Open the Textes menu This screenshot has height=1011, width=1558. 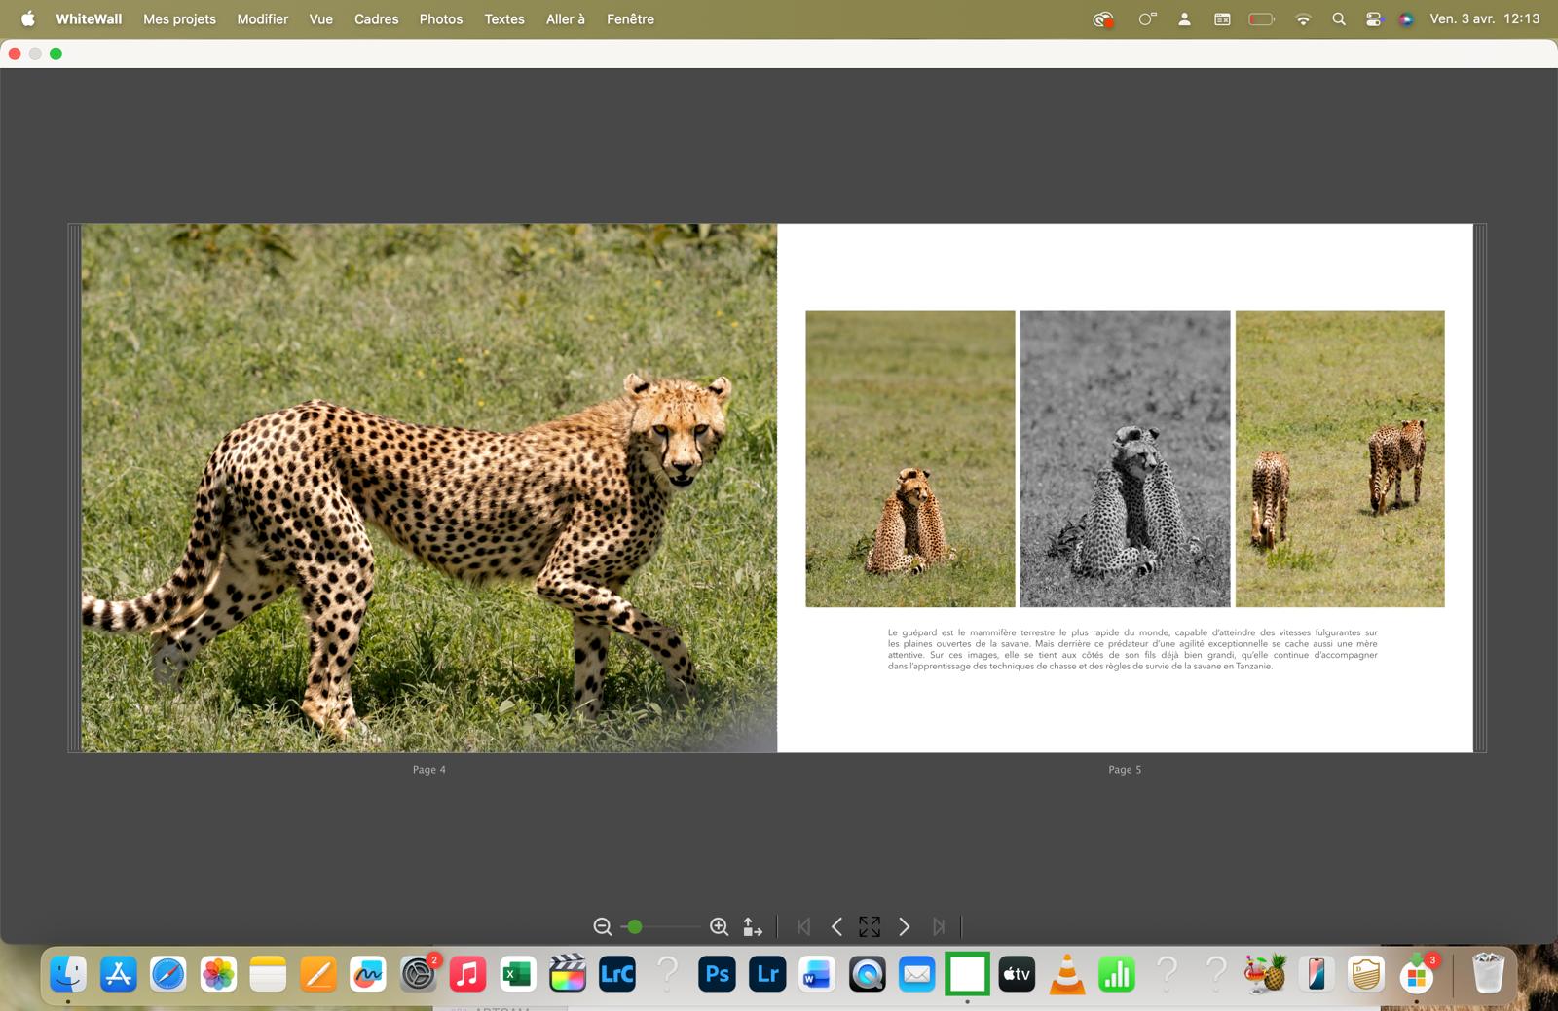[504, 18]
